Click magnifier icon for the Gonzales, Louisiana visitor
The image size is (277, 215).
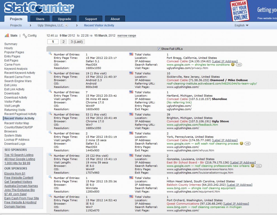50,155
